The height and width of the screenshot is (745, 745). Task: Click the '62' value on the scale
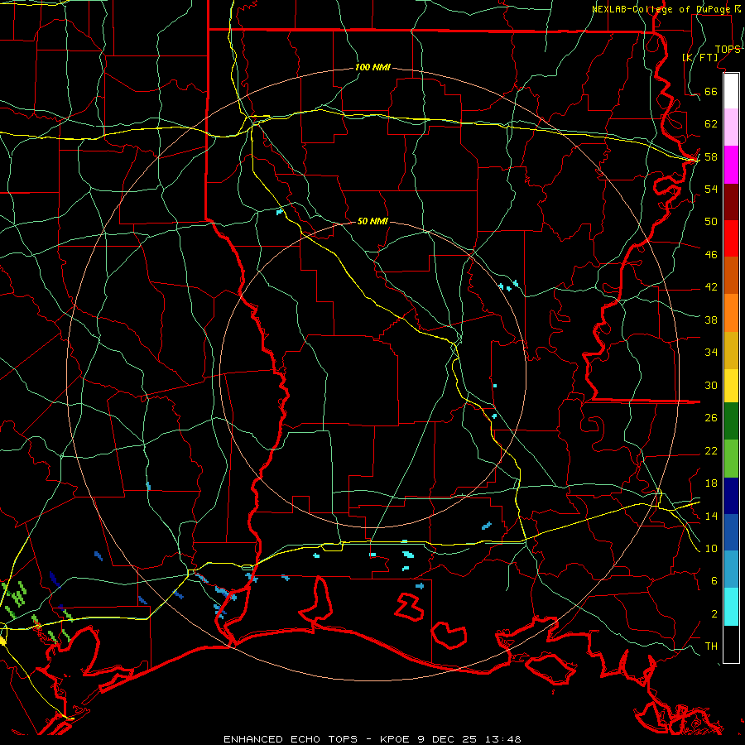pos(711,123)
